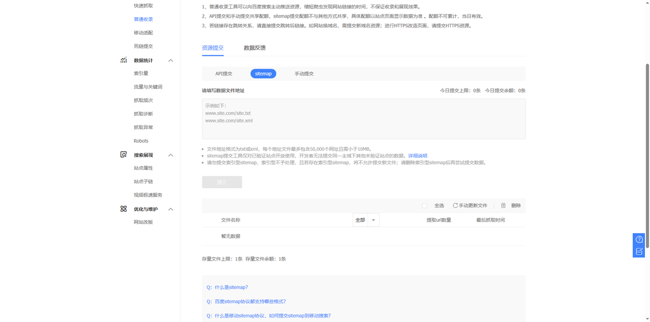This screenshot has width=650, height=322.
Task: Click the 手动更新文件 button label
Action: tap(473, 206)
